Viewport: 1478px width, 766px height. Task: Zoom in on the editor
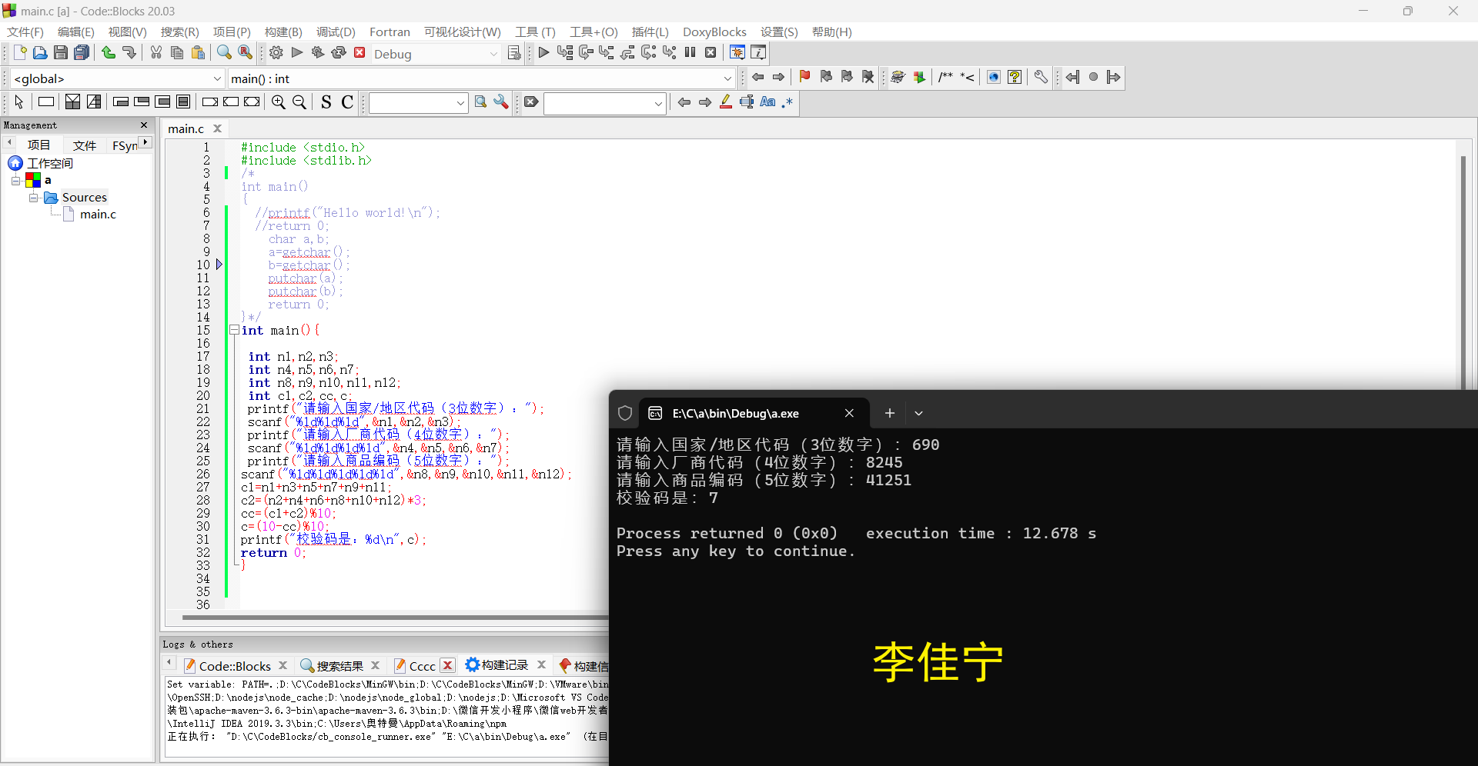pos(279,102)
